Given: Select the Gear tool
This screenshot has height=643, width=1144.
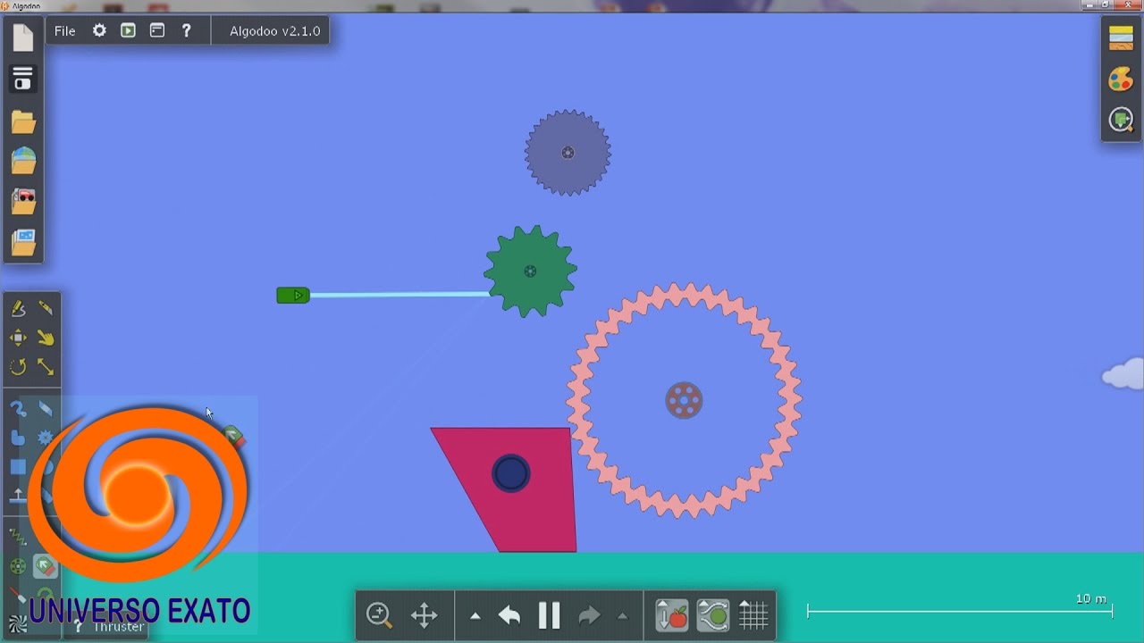Looking at the screenshot, I should (x=46, y=438).
